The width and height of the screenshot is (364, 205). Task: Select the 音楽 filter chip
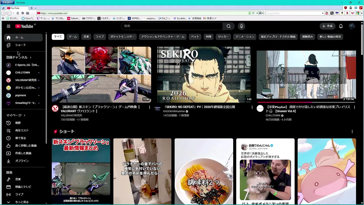86,37
